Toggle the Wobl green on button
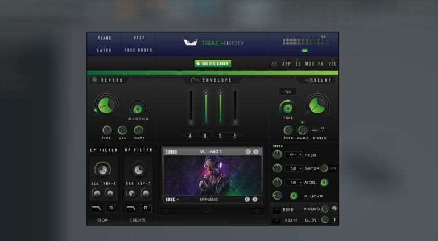Screen dimensions: 438x241 pos(324,183)
